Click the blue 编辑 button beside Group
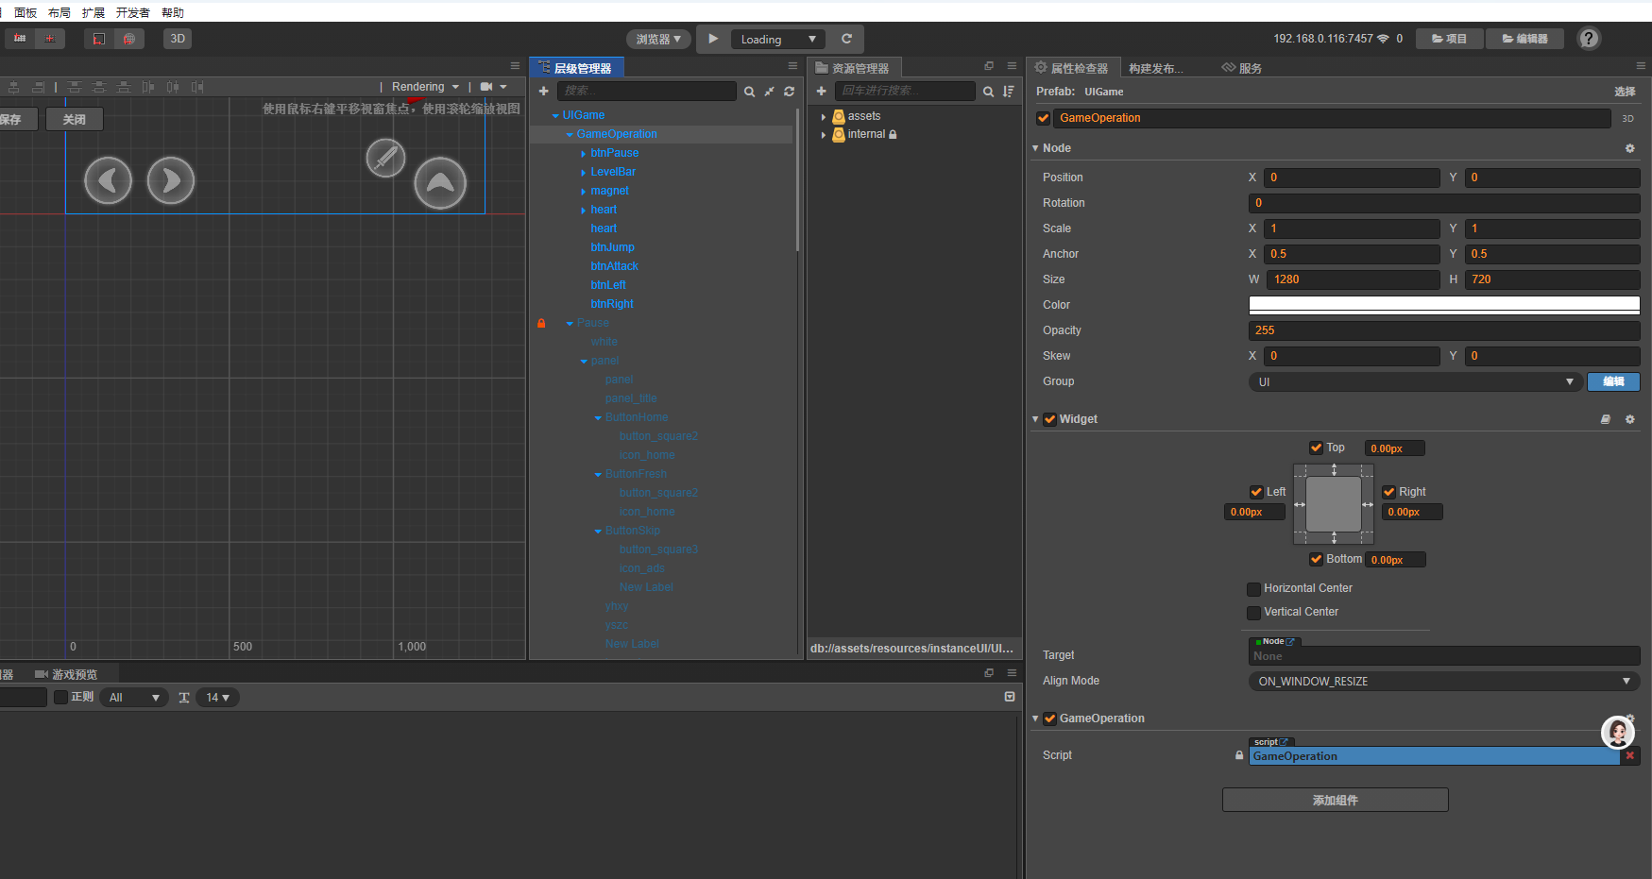 coord(1612,381)
